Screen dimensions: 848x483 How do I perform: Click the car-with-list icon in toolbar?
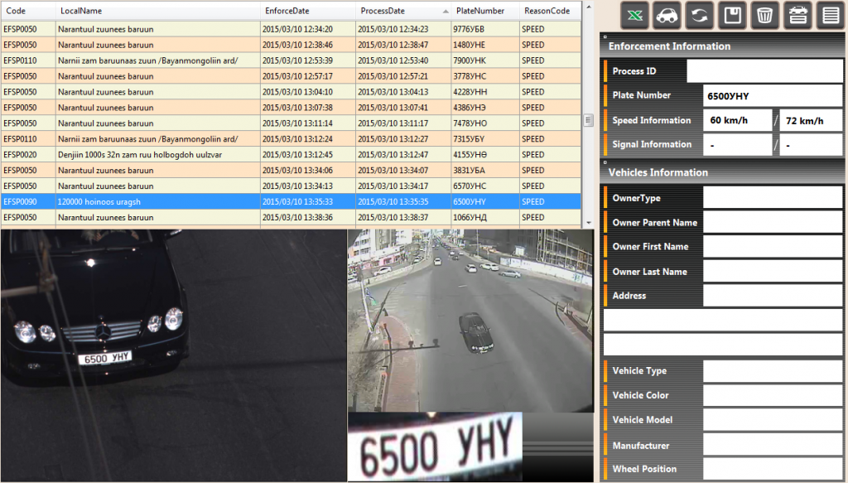797,16
